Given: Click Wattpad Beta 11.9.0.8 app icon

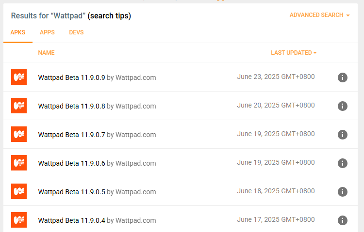Looking at the screenshot, I should (19, 106).
